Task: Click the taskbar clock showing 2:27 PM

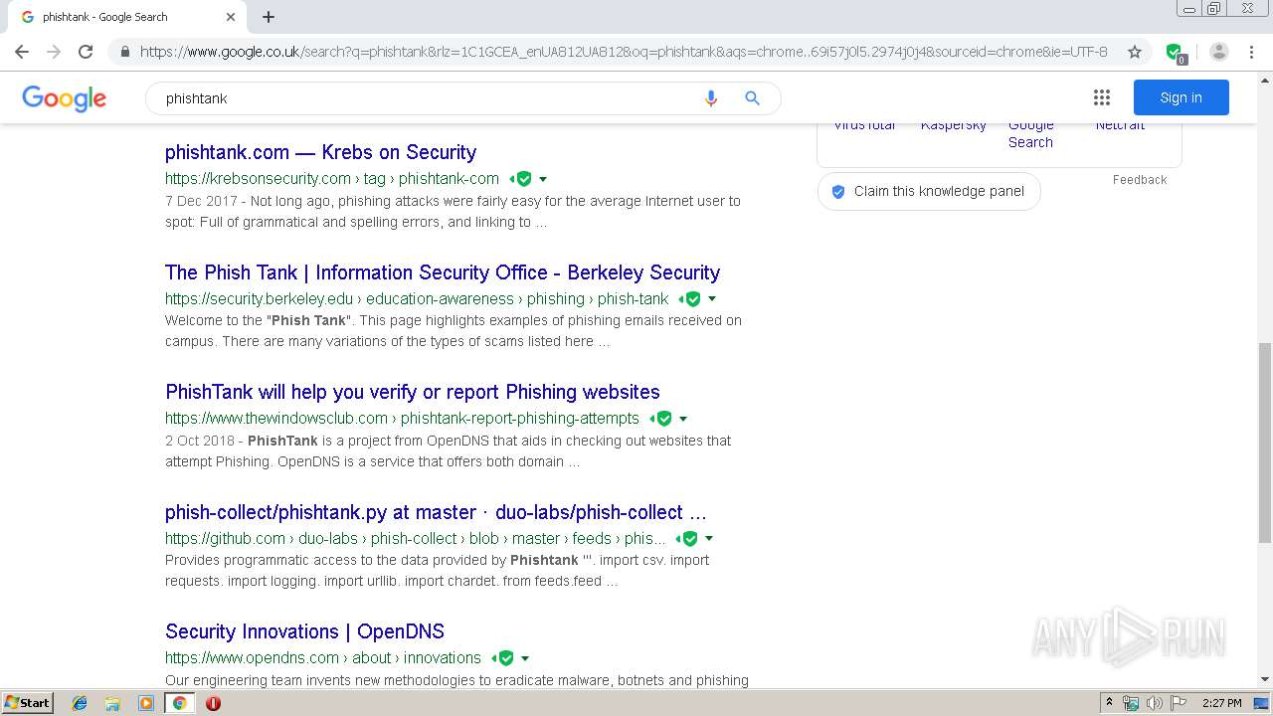Action: [1221, 703]
